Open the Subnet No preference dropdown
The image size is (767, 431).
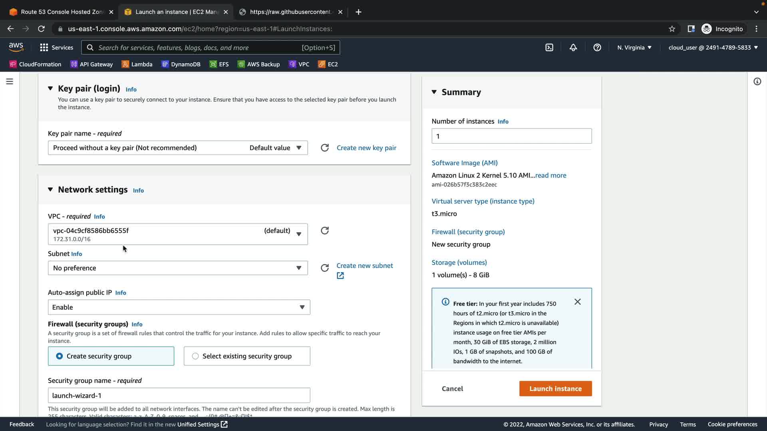(178, 268)
